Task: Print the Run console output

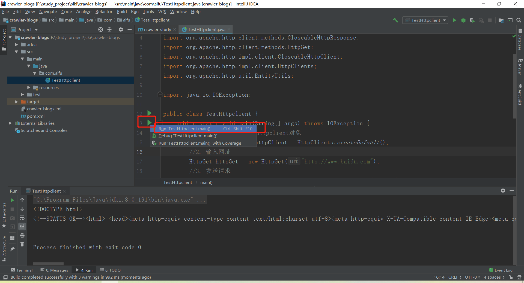Action: (x=22, y=235)
